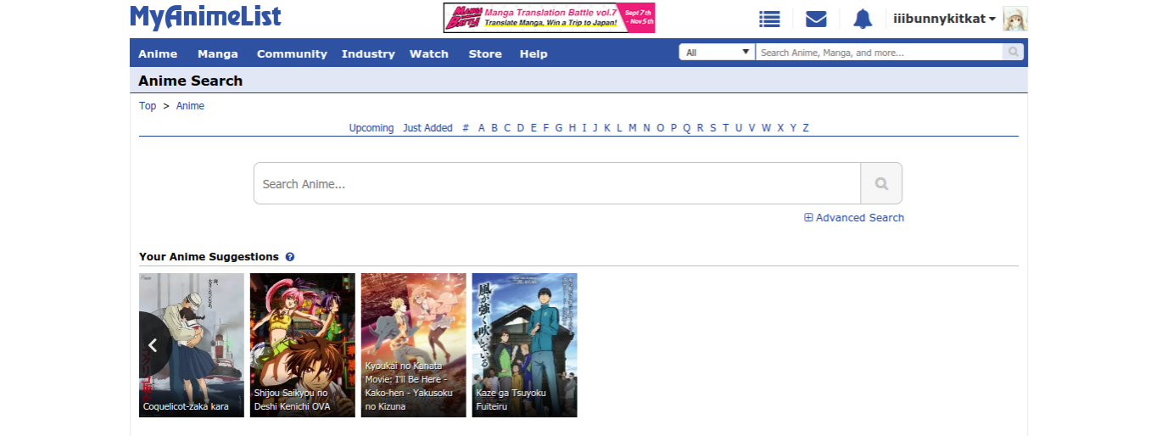
Task: Open the MyAnimeList logo home page
Action: tap(205, 17)
